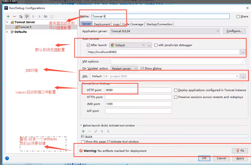Screen dimensions: 251x165
Task: Click the Configure... button
Action: 234,31
